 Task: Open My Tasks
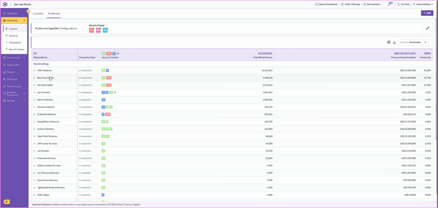click(403, 5)
